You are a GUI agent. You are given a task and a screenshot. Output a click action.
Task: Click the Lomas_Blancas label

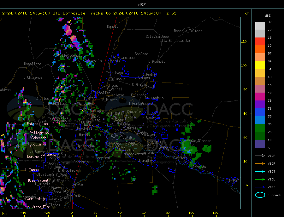[199, 141]
